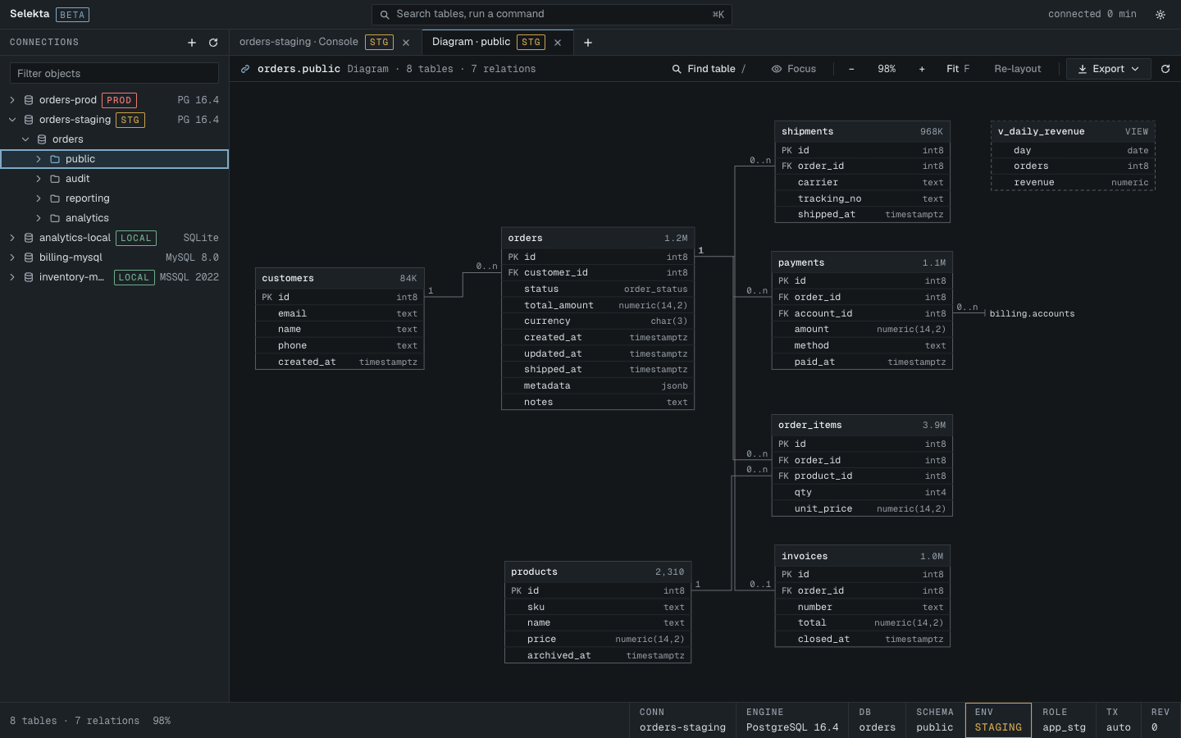Click the link icon beside orders.public
The height and width of the screenshot is (738, 1181).
pyautogui.click(x=245, y=69)
